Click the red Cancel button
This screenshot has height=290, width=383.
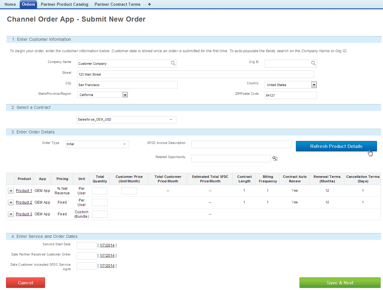(x=26, y=283)
